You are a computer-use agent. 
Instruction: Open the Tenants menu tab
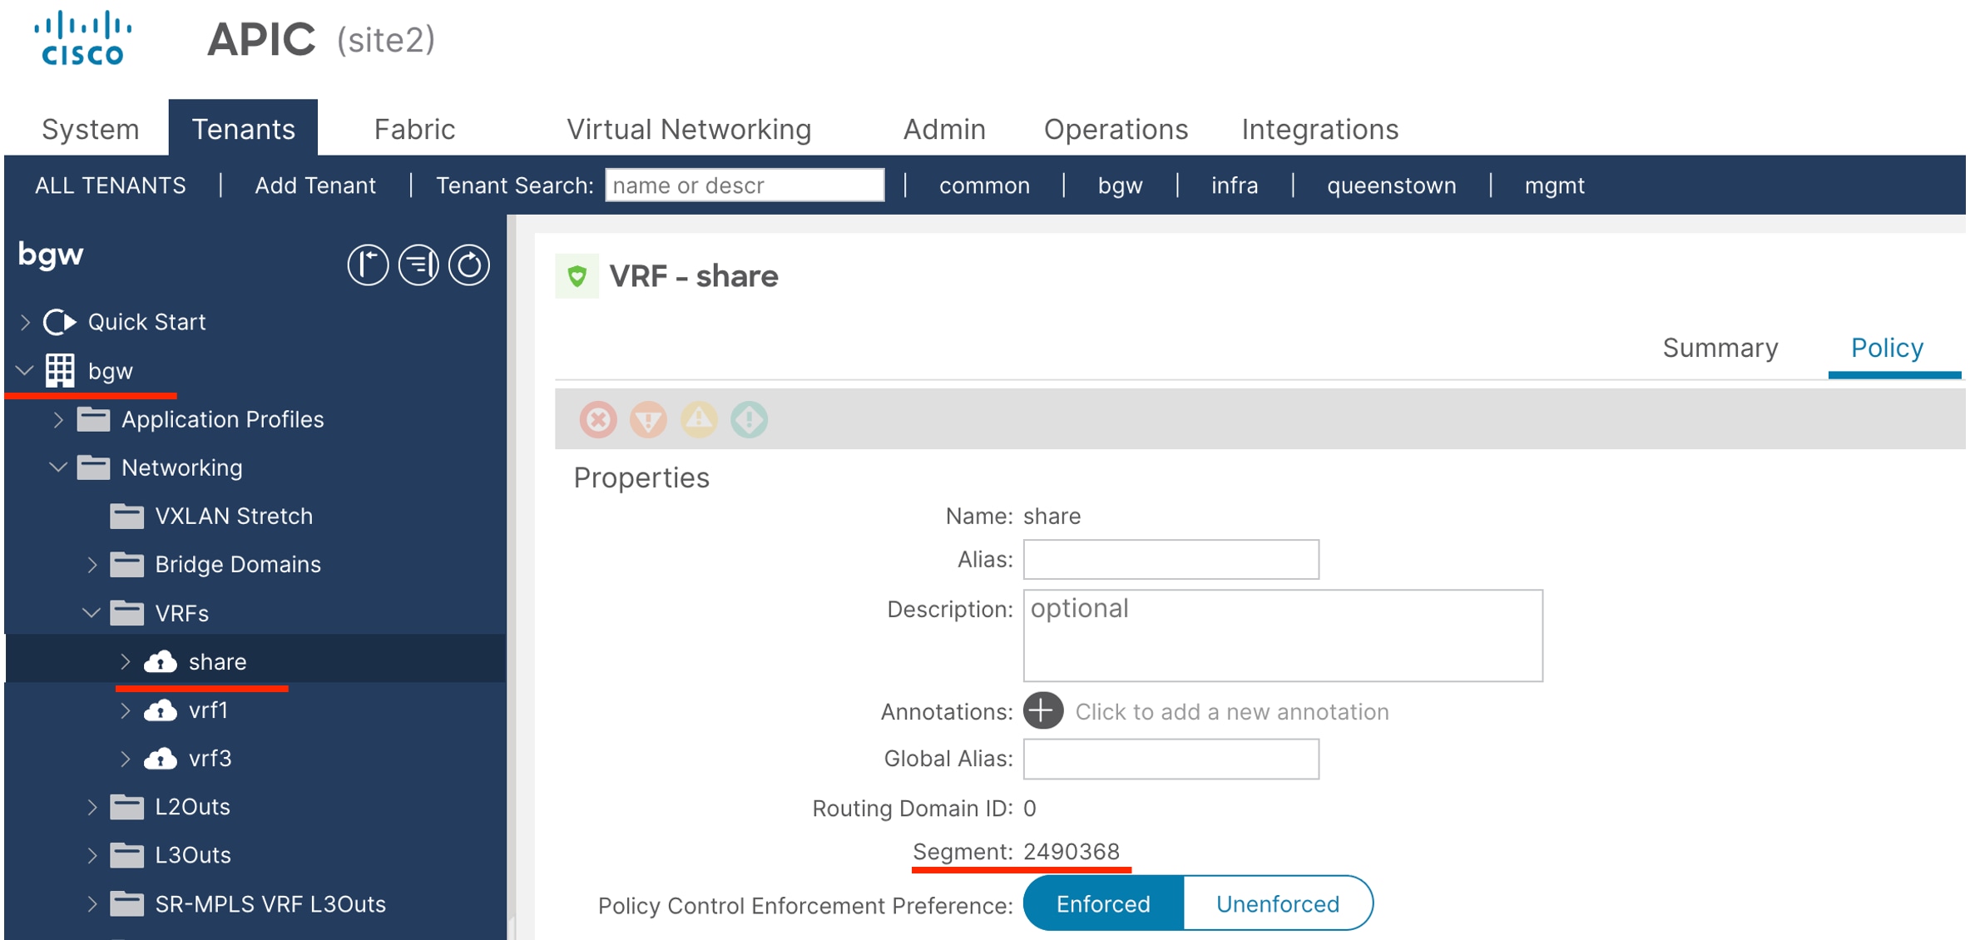[243, 129]
